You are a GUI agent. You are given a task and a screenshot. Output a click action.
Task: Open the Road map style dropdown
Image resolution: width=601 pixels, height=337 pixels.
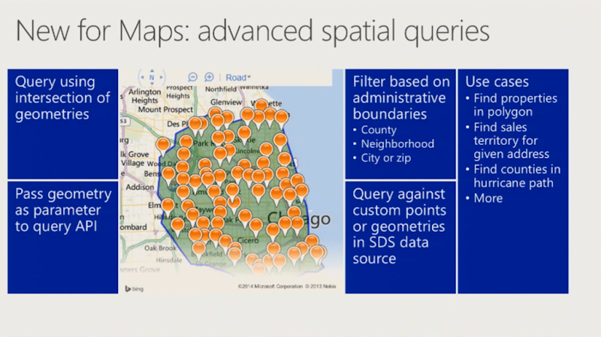(238, 77)
